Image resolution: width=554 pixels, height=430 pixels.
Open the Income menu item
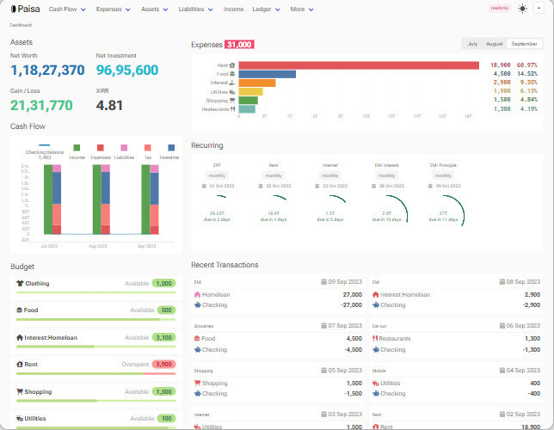point(233,9)
